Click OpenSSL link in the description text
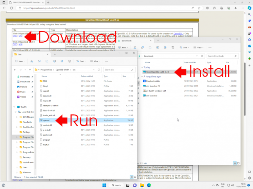Image resolution: width=253 pixels, height=189 pixels. tap(178, 33)
